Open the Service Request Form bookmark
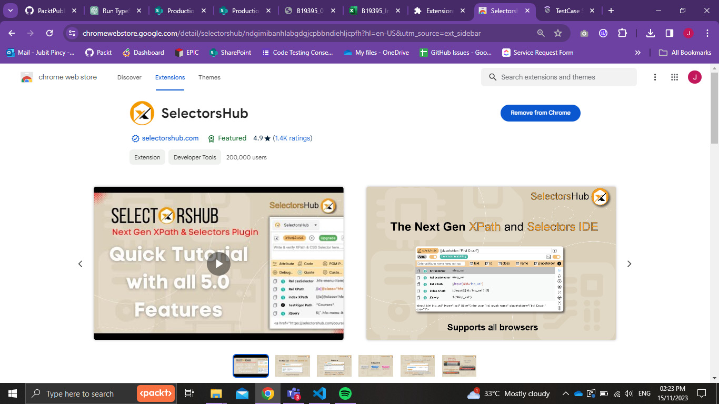The height and width of the screenshot is (404, 719). coord(537,53)
